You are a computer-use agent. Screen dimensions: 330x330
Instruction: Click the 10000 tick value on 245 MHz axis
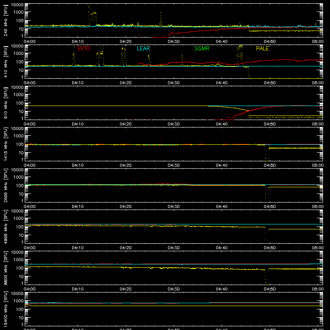17,5
